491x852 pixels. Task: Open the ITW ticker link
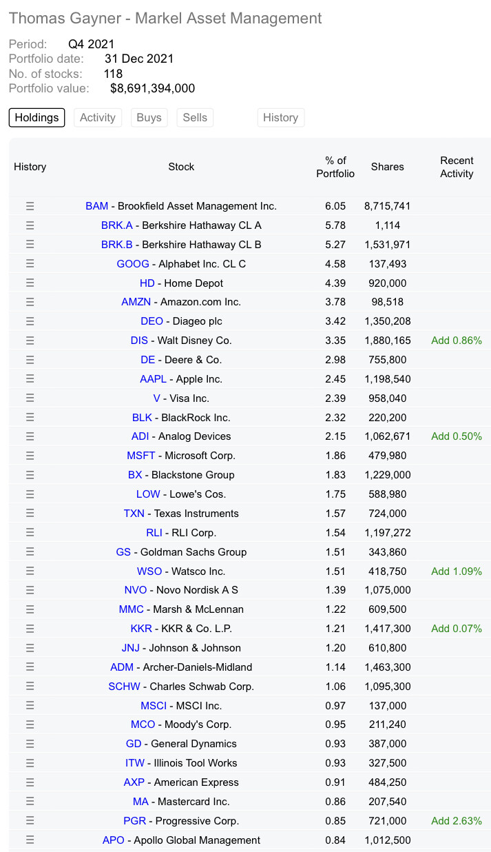(135, 763)
